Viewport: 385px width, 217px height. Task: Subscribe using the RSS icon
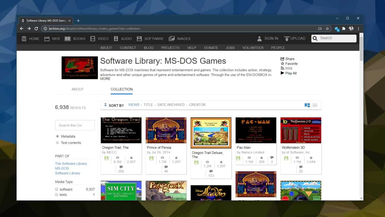click(282, 68)
